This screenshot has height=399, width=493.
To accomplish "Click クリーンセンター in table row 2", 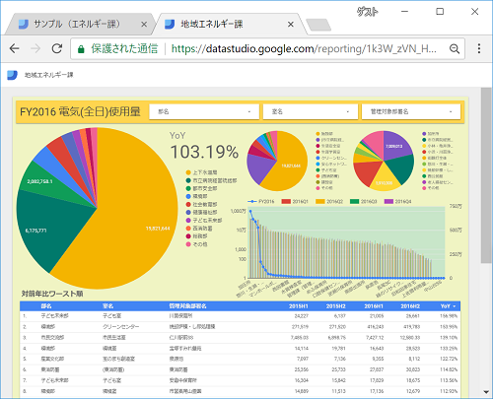I will pos(121,327).
